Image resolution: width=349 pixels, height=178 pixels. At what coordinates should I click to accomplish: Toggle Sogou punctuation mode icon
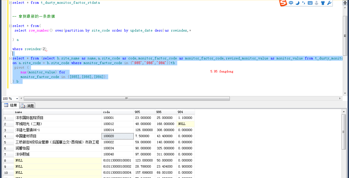pyautogui.click(x=303, y=3)
